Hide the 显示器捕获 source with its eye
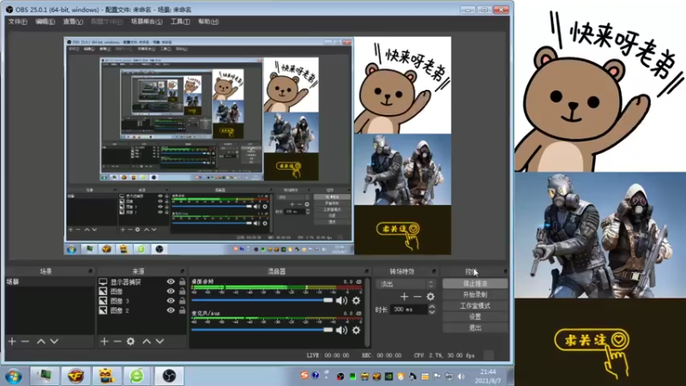Screen dimensions: 686x386 click(171, 282)
